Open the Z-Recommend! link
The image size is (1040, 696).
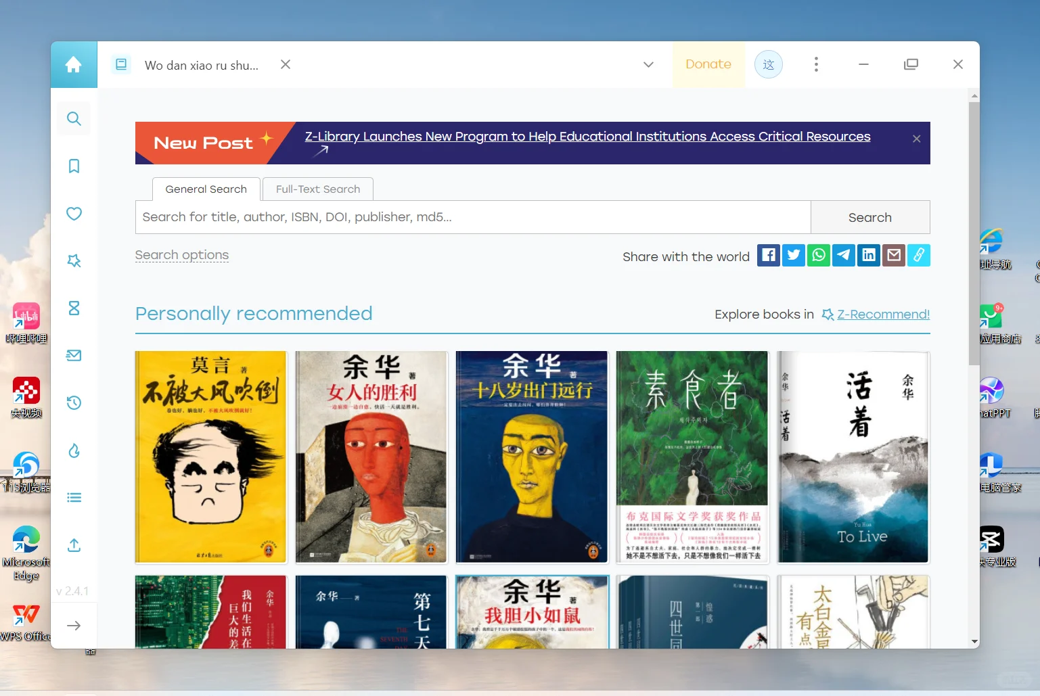pyautogui.click(x=883, y=315)
